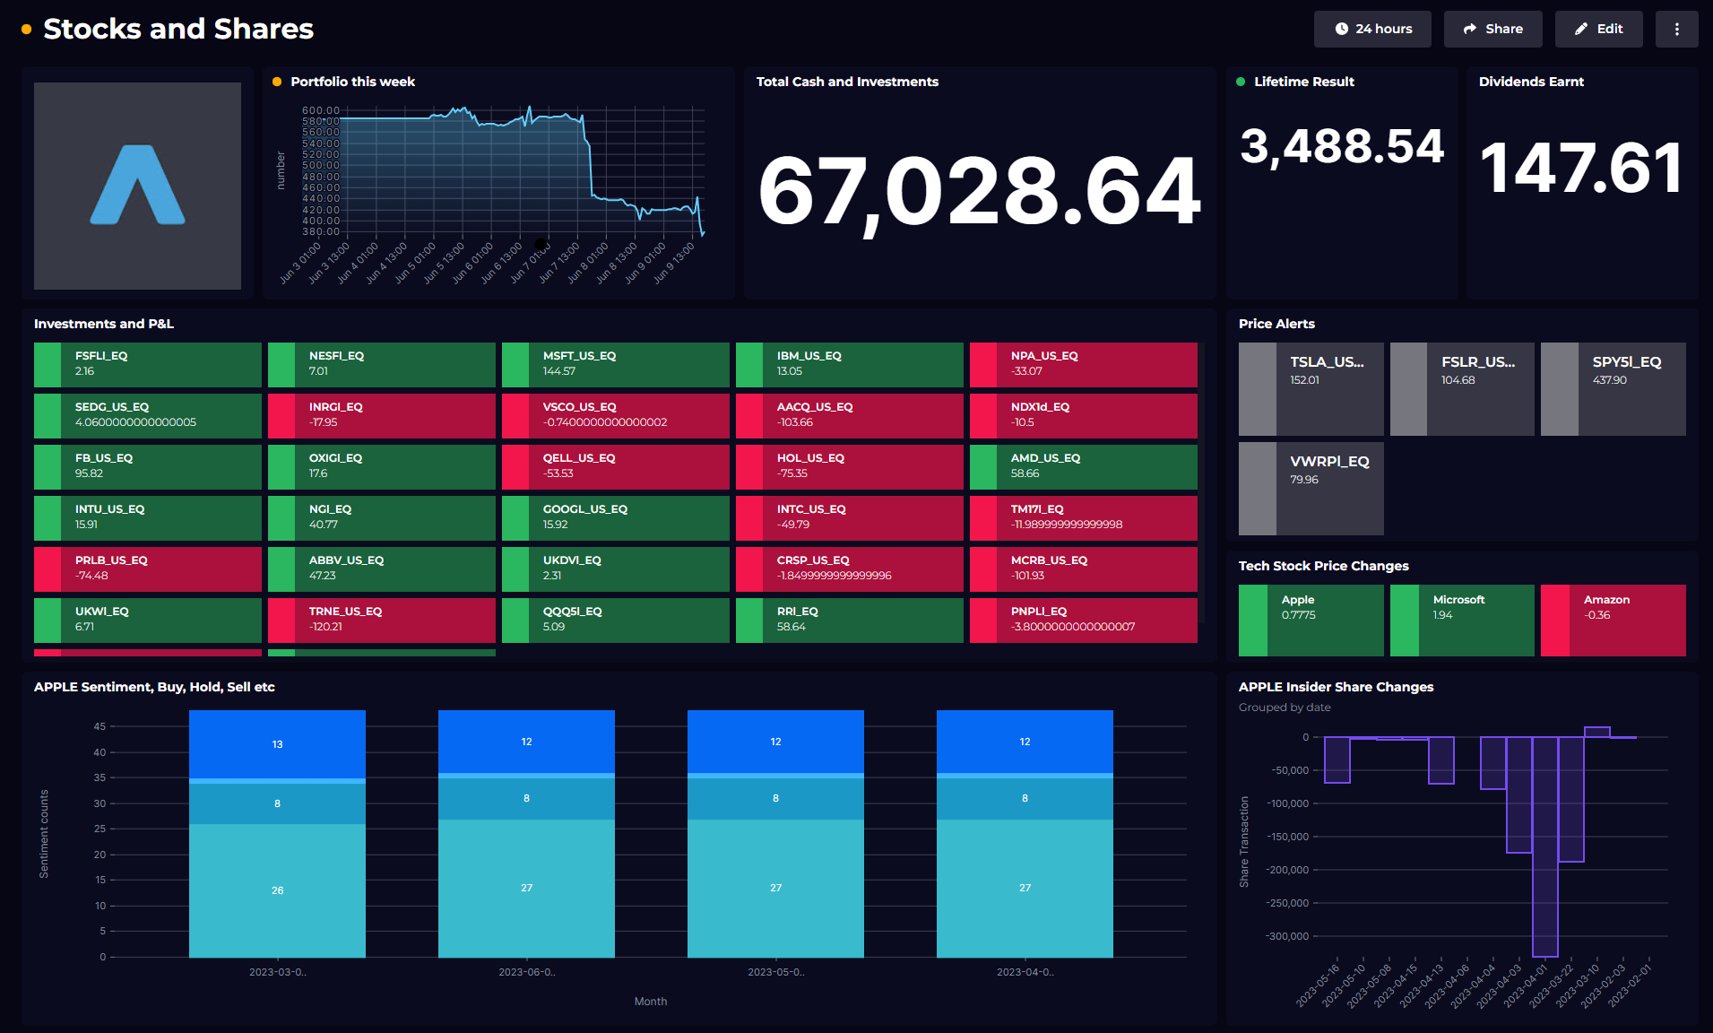Click the share arrow icon next to Share

[1469, 29]
